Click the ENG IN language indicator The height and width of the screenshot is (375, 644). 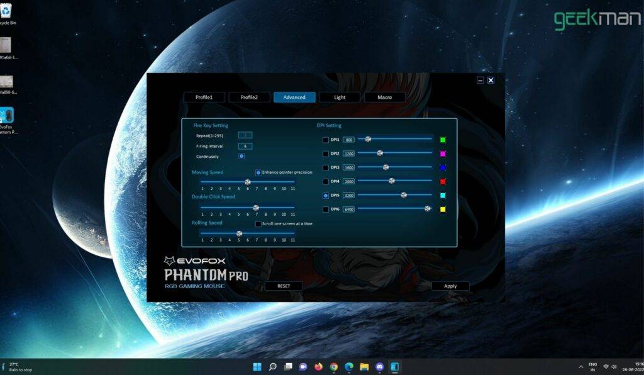click(592, 367)
